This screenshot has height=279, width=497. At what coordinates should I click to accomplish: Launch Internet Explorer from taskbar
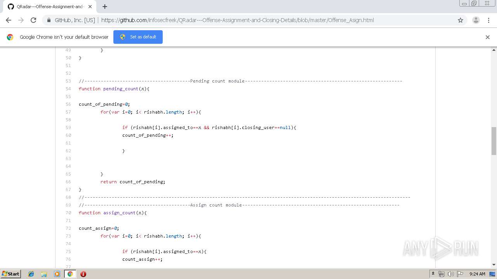(x=31, y=274)
